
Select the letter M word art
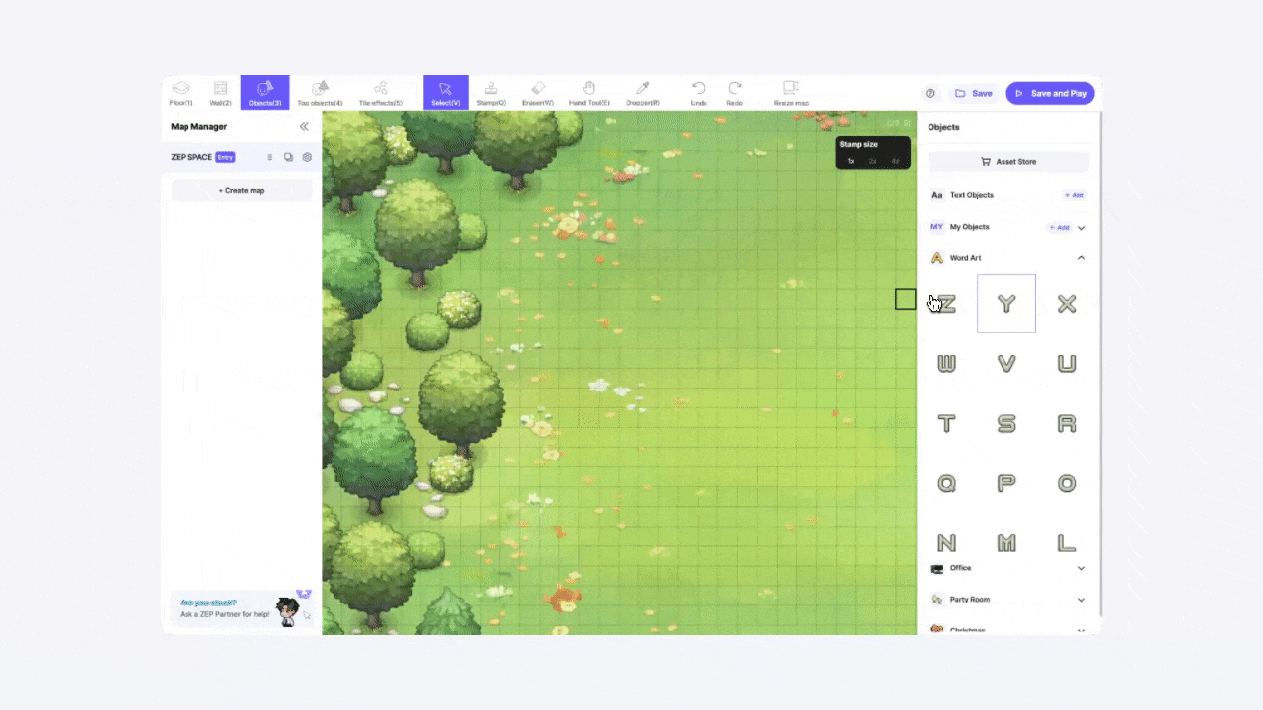(x=1006, y=542)
